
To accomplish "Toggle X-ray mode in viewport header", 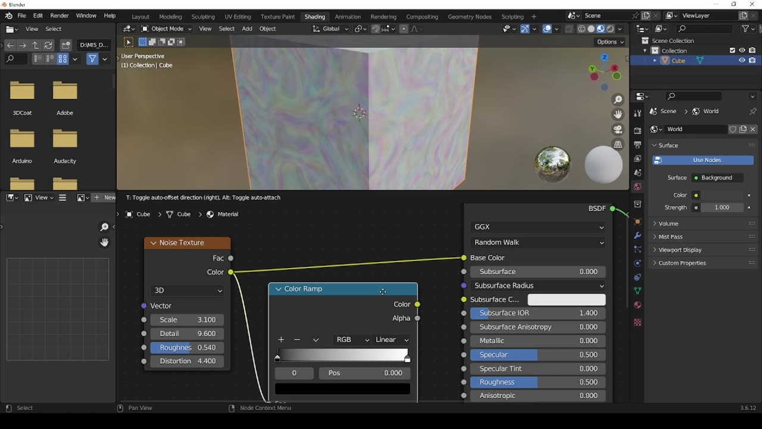I will pos(569,29).
